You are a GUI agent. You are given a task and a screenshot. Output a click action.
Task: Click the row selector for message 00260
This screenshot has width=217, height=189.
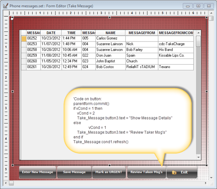24,61
